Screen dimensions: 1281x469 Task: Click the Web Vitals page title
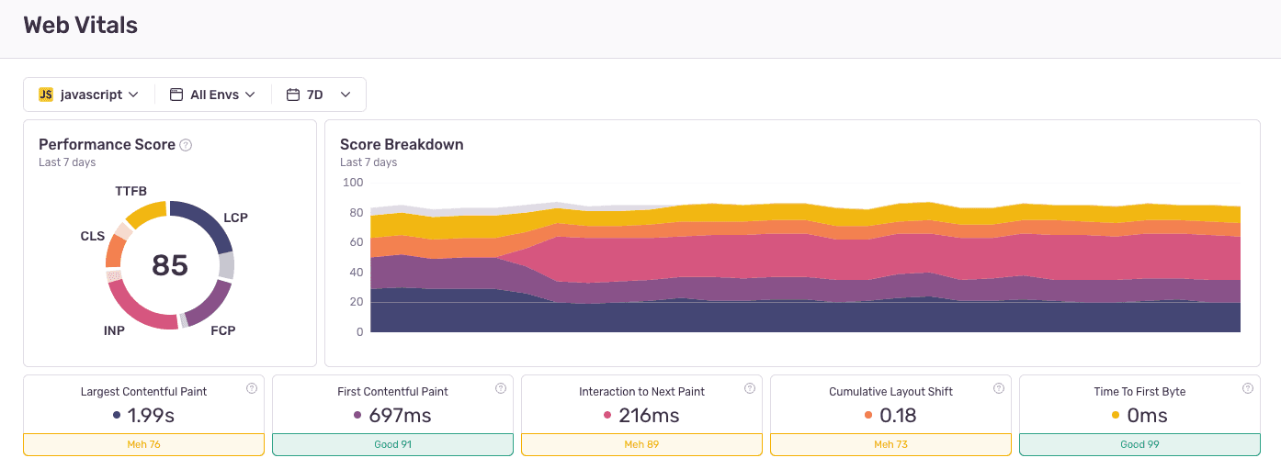(81, 26)
